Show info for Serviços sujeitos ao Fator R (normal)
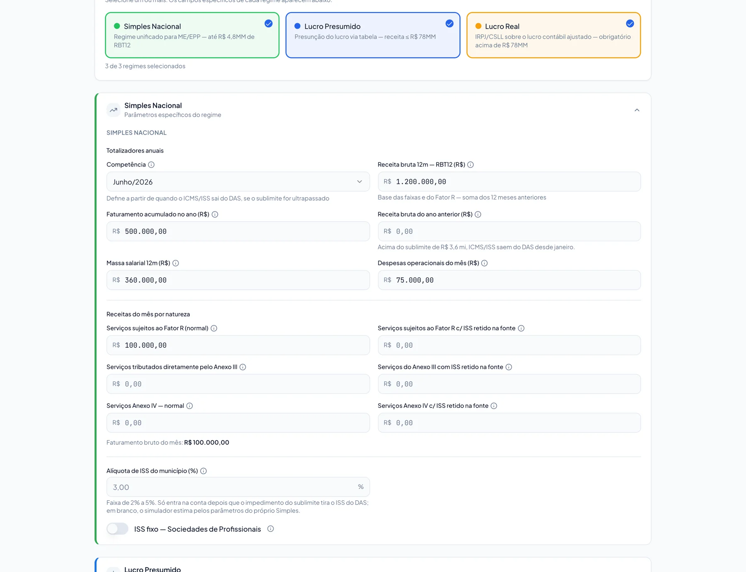 [x=214, y=328]
